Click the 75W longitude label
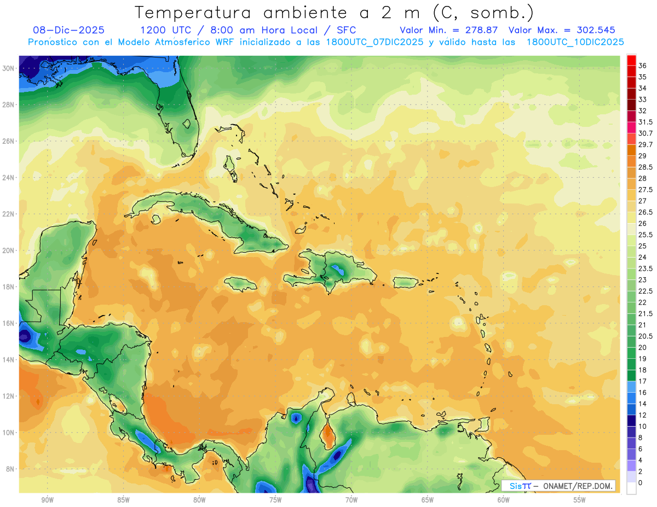Screen dimensions: 657x507 coord(275,500)
